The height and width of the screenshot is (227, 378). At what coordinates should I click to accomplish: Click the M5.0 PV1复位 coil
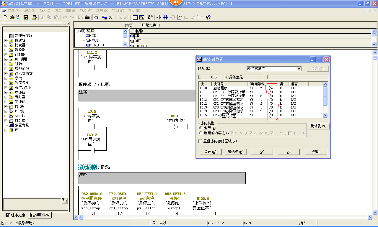[x=176, y=127]
